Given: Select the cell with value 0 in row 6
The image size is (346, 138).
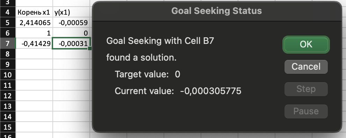Looking at the screenshot, I should [71, 33].
